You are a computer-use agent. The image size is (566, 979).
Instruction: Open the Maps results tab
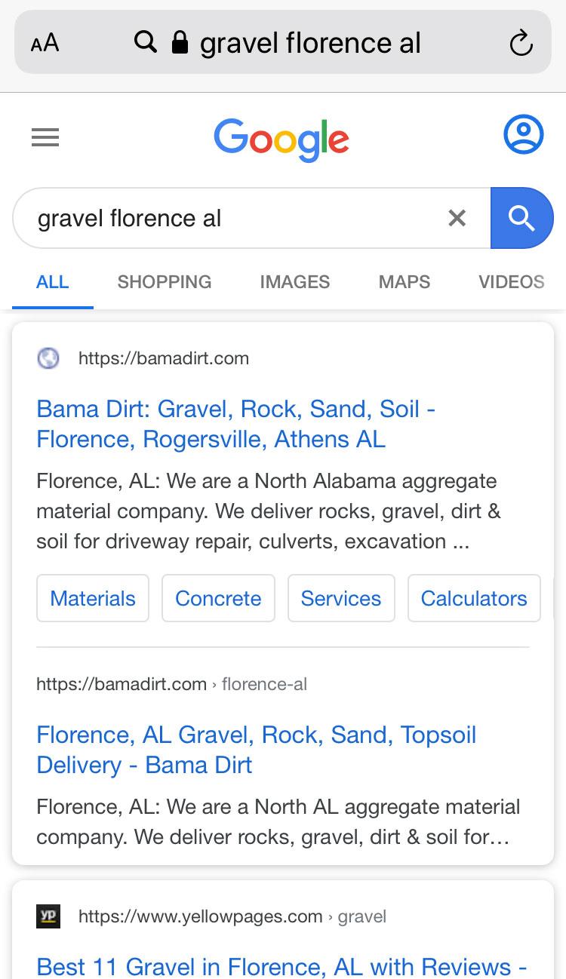coord(405,282)
